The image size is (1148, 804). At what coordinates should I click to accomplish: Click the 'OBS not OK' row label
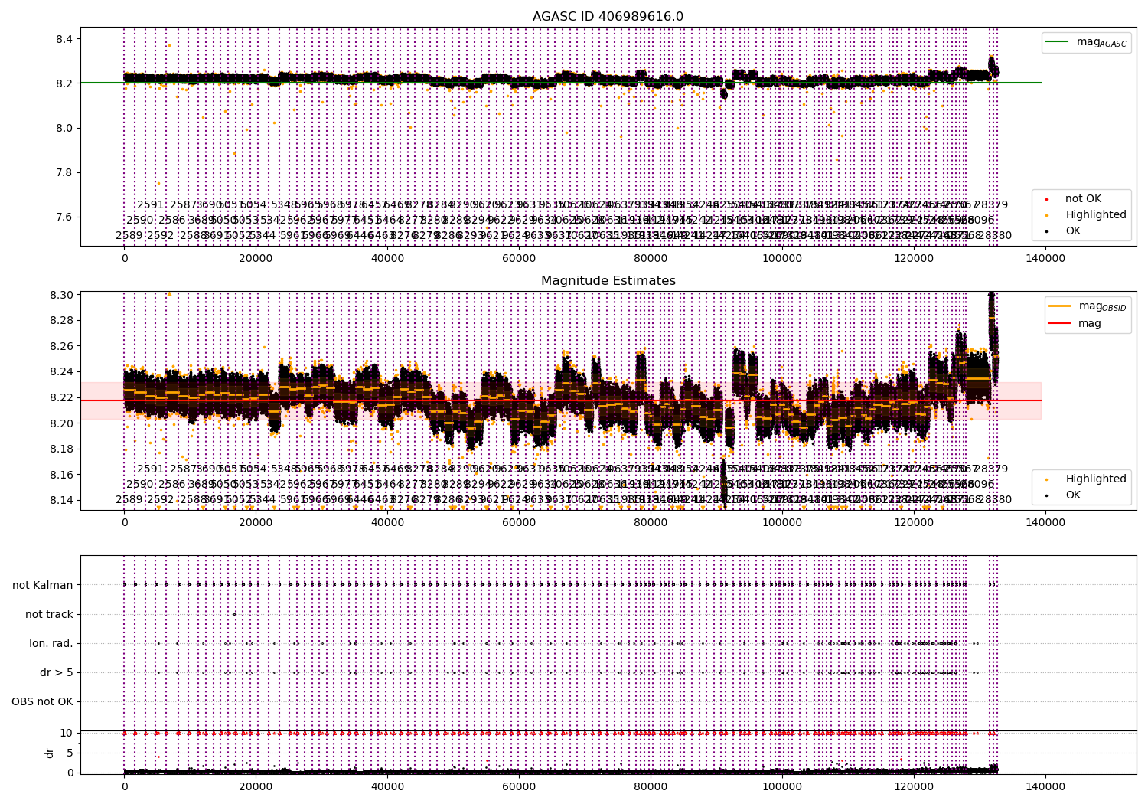(x=42, y=701)
